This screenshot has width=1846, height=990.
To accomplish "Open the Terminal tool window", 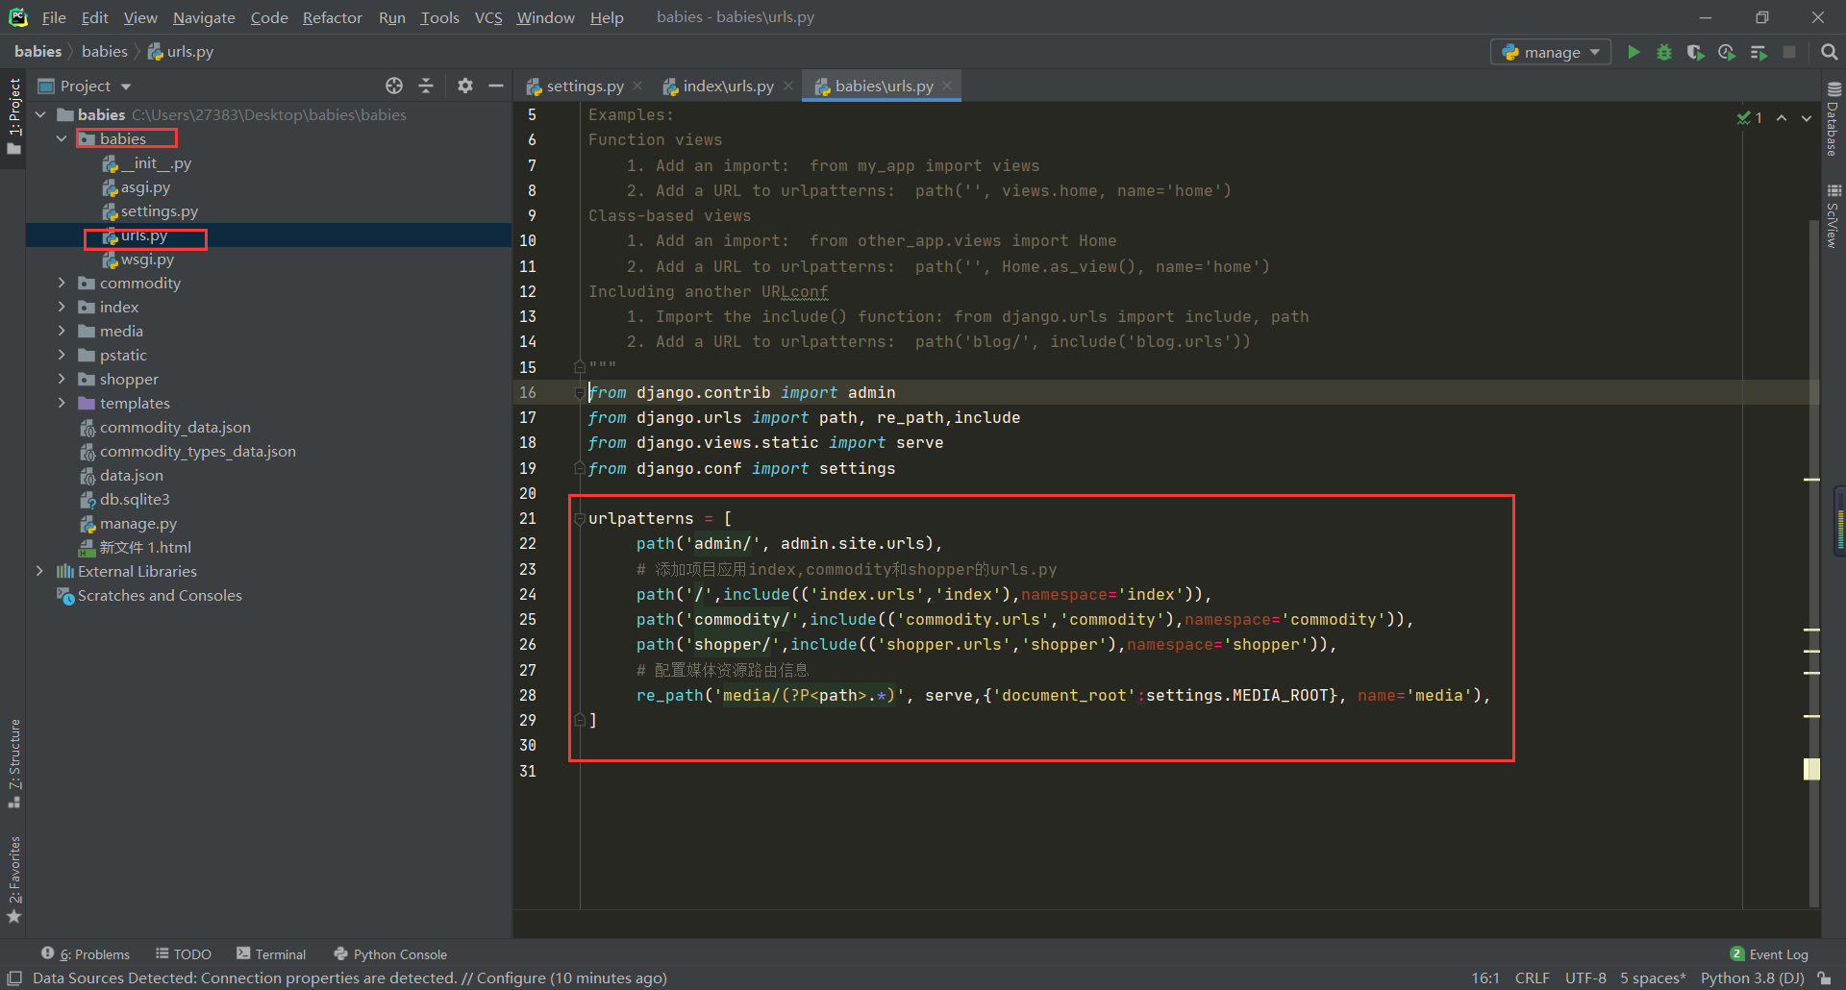I will coord(271,954).
